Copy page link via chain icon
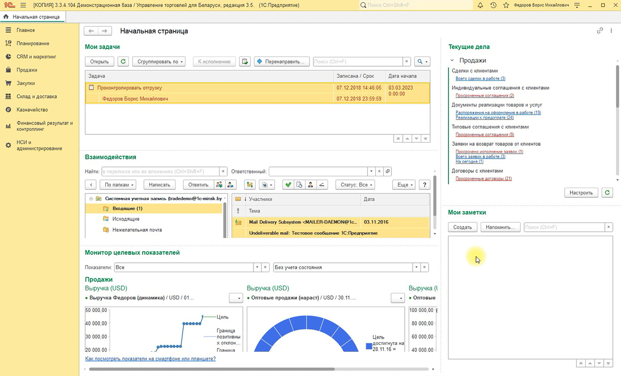Image resolution: width=621 pixels, height=376 pixels. click(600, 31)
